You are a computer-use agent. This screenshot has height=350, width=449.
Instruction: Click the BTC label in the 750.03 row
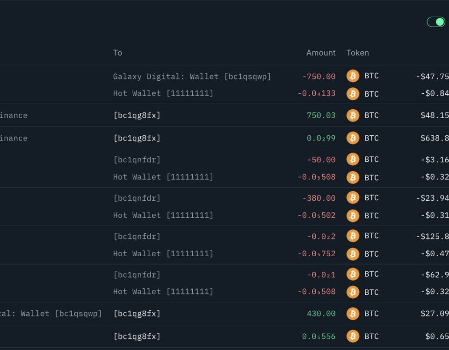coord(371,115)
